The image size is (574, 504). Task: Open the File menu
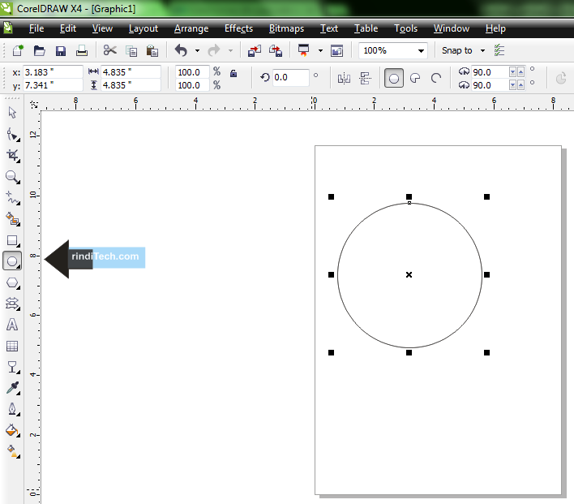[x=36, y=28]
